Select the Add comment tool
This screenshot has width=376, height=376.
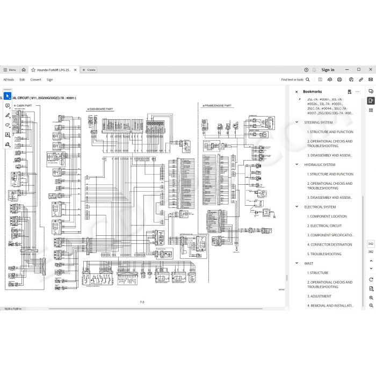(x=8, y=106)
